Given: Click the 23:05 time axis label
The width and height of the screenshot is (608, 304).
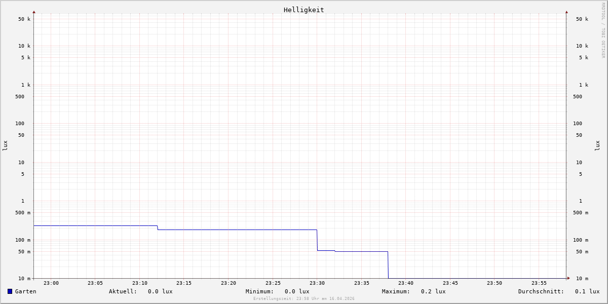Looking at the screenshot, I should 95,283.
